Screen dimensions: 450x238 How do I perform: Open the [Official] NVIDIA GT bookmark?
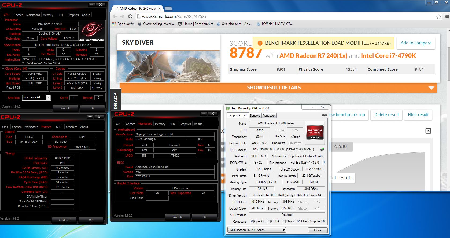[275, 24]
